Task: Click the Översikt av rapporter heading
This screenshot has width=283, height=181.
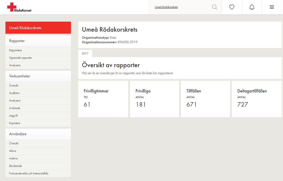Action: (x=111, y=65)
